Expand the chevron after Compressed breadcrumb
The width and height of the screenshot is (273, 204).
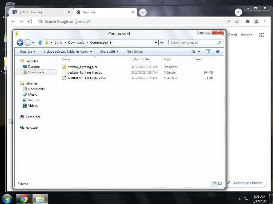pos(111,42)
